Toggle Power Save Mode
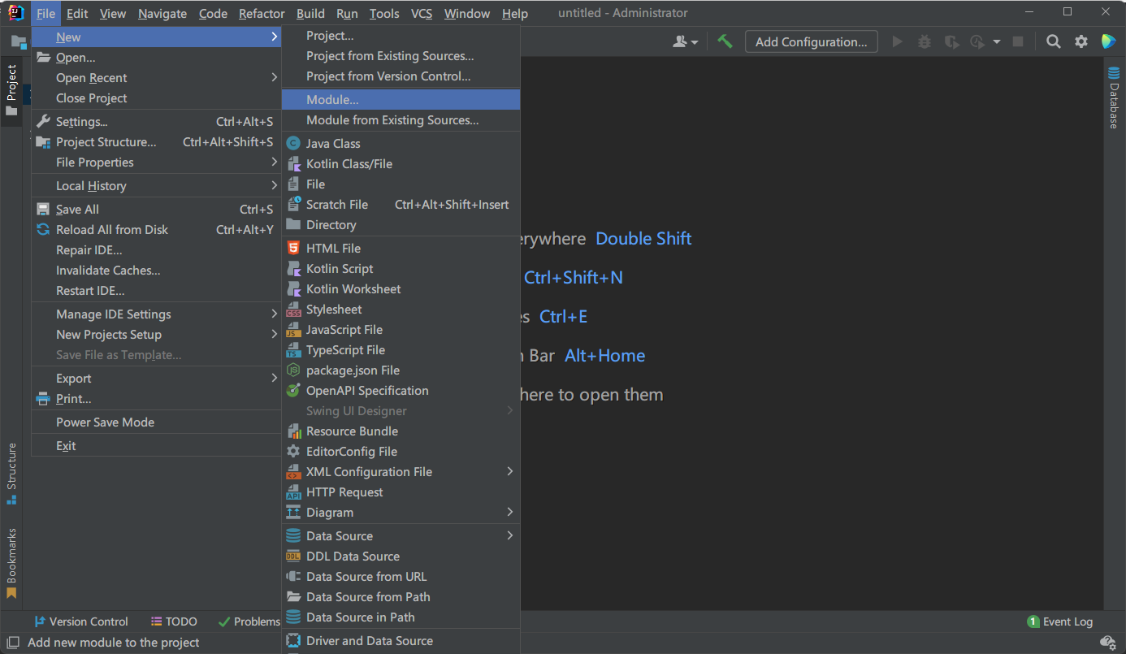The width and height of the screenshot is (1126, 654). pos(105,422)
